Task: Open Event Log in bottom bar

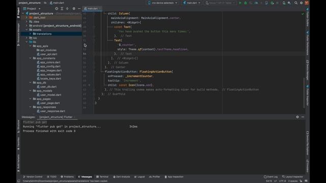Action: point(270,177)
